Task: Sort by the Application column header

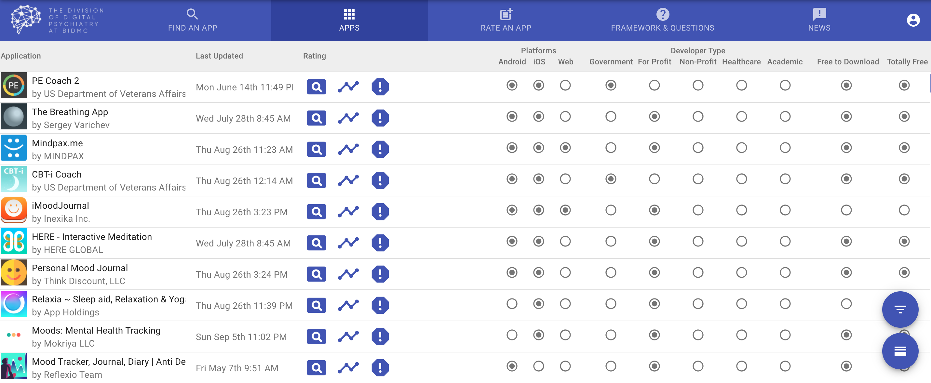Action: pos(20,56)
